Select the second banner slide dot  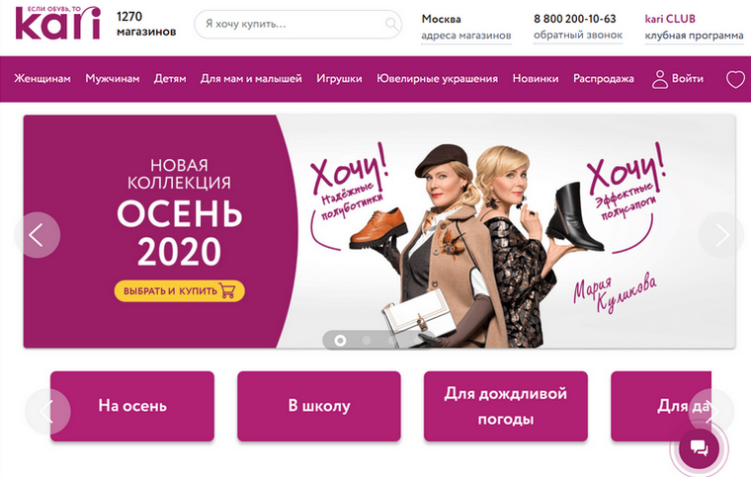click(x=367, y=340)
